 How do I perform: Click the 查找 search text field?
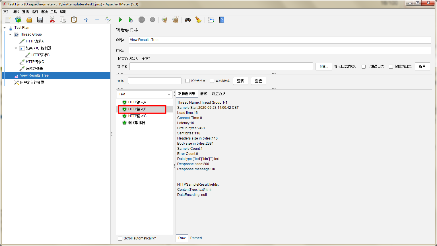155,81
